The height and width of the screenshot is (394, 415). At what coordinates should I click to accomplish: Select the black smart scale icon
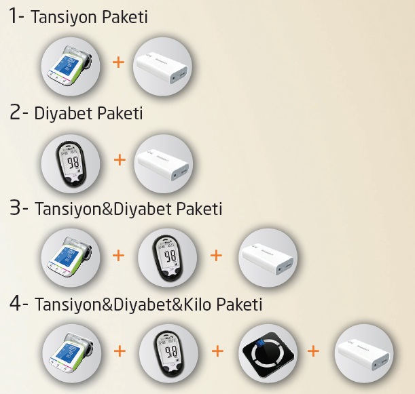268,353
